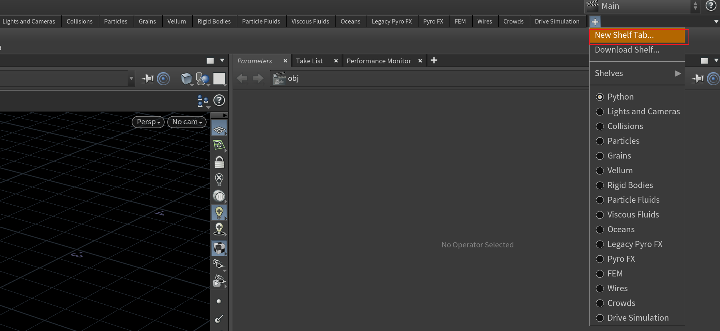Open the viewport path dropdown arrow
720x331 pixels.
pyautogui.click(x=131, y=78)
